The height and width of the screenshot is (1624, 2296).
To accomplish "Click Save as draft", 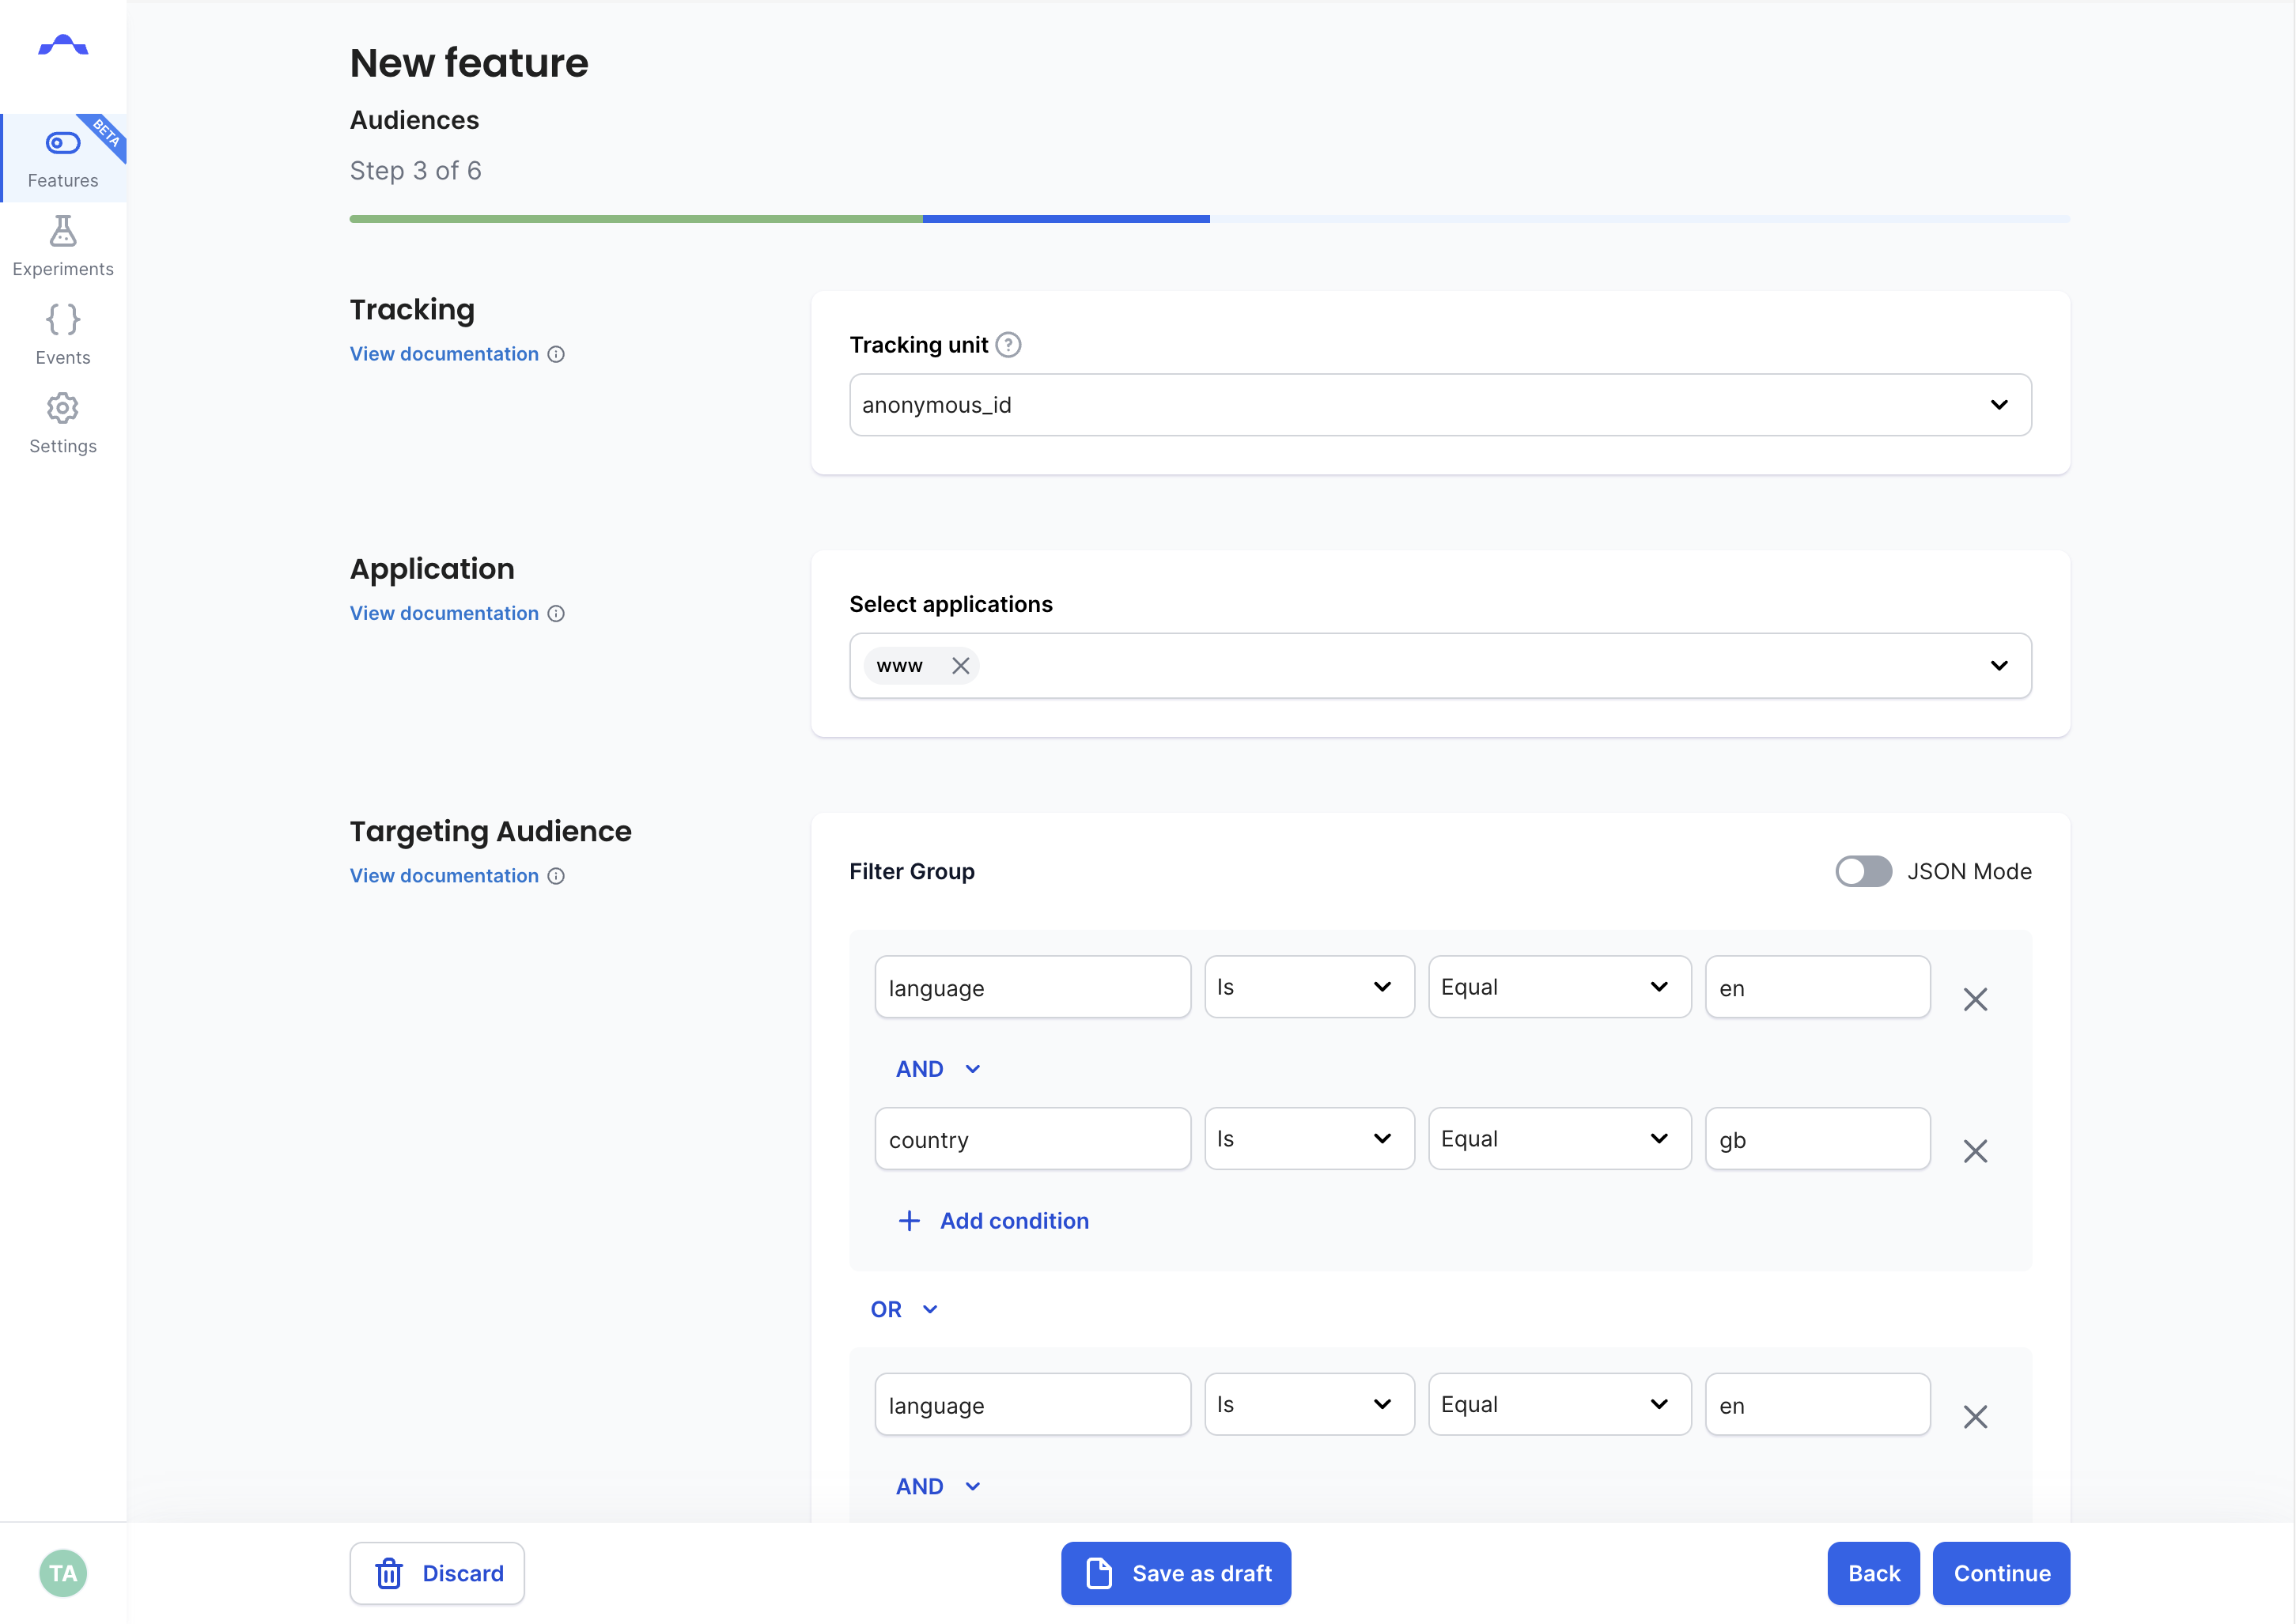I will pos(1175,1573).
